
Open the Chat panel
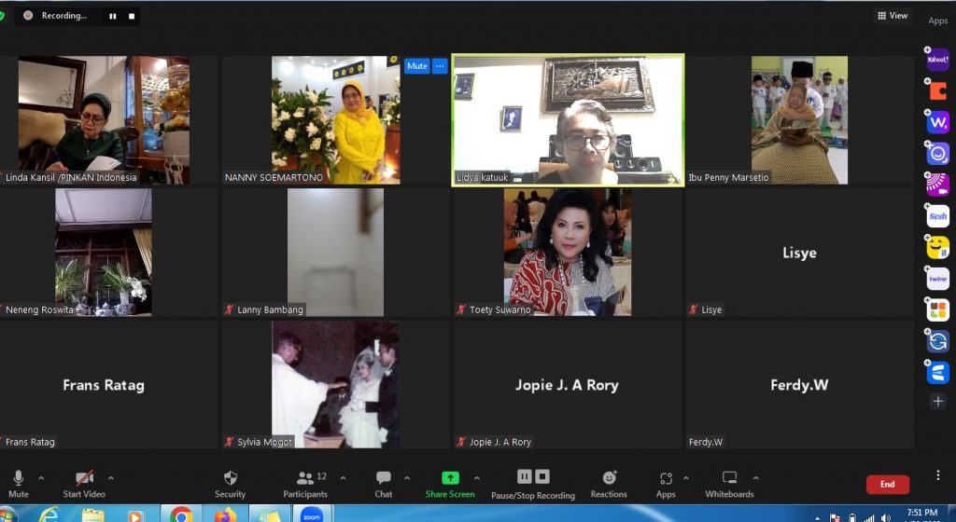(383, 482)
